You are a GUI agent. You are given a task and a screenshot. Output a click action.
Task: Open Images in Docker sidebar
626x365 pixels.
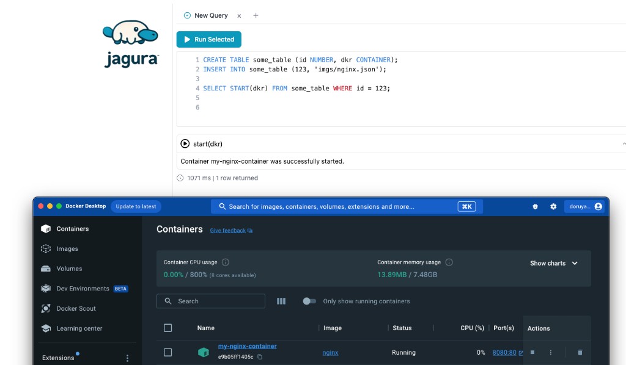[67, 248]
